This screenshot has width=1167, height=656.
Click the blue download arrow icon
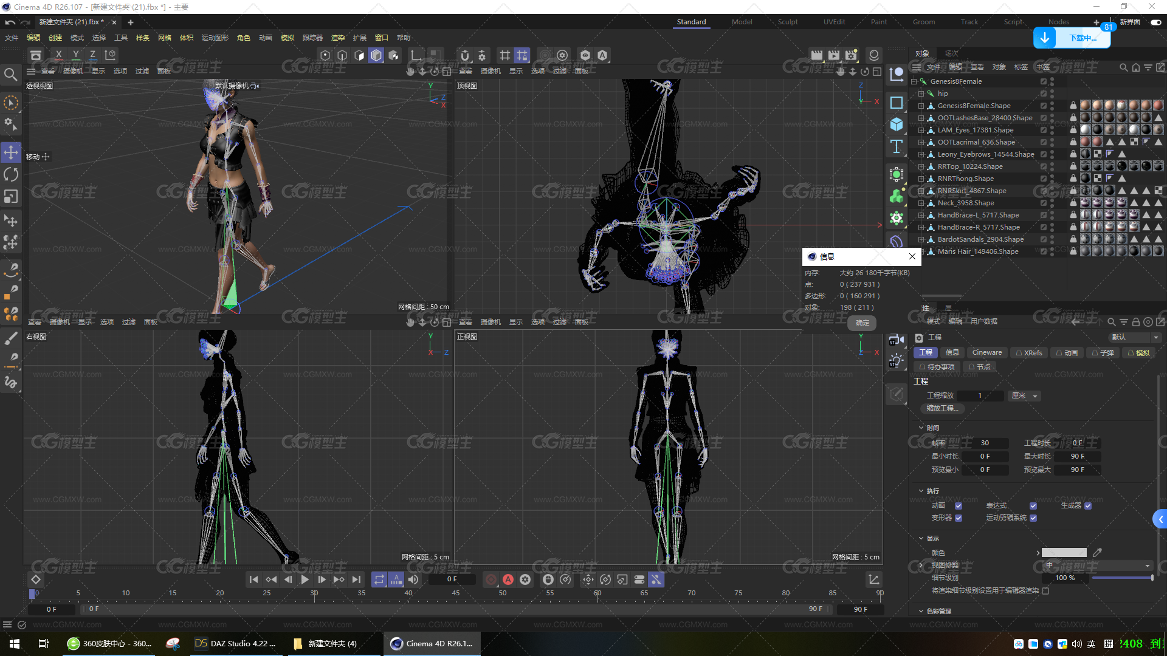pyautogui.click(x=1044, y=38)
